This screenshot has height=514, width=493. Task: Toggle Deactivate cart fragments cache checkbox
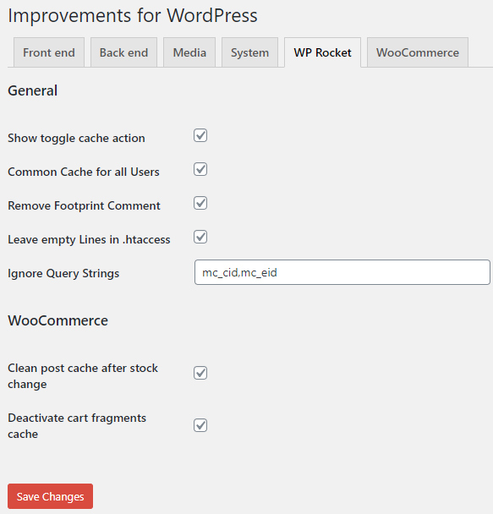[x=200, y=425]
